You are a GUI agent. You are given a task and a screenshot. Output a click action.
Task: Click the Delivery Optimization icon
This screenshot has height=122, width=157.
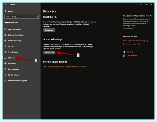pos(6,35)
